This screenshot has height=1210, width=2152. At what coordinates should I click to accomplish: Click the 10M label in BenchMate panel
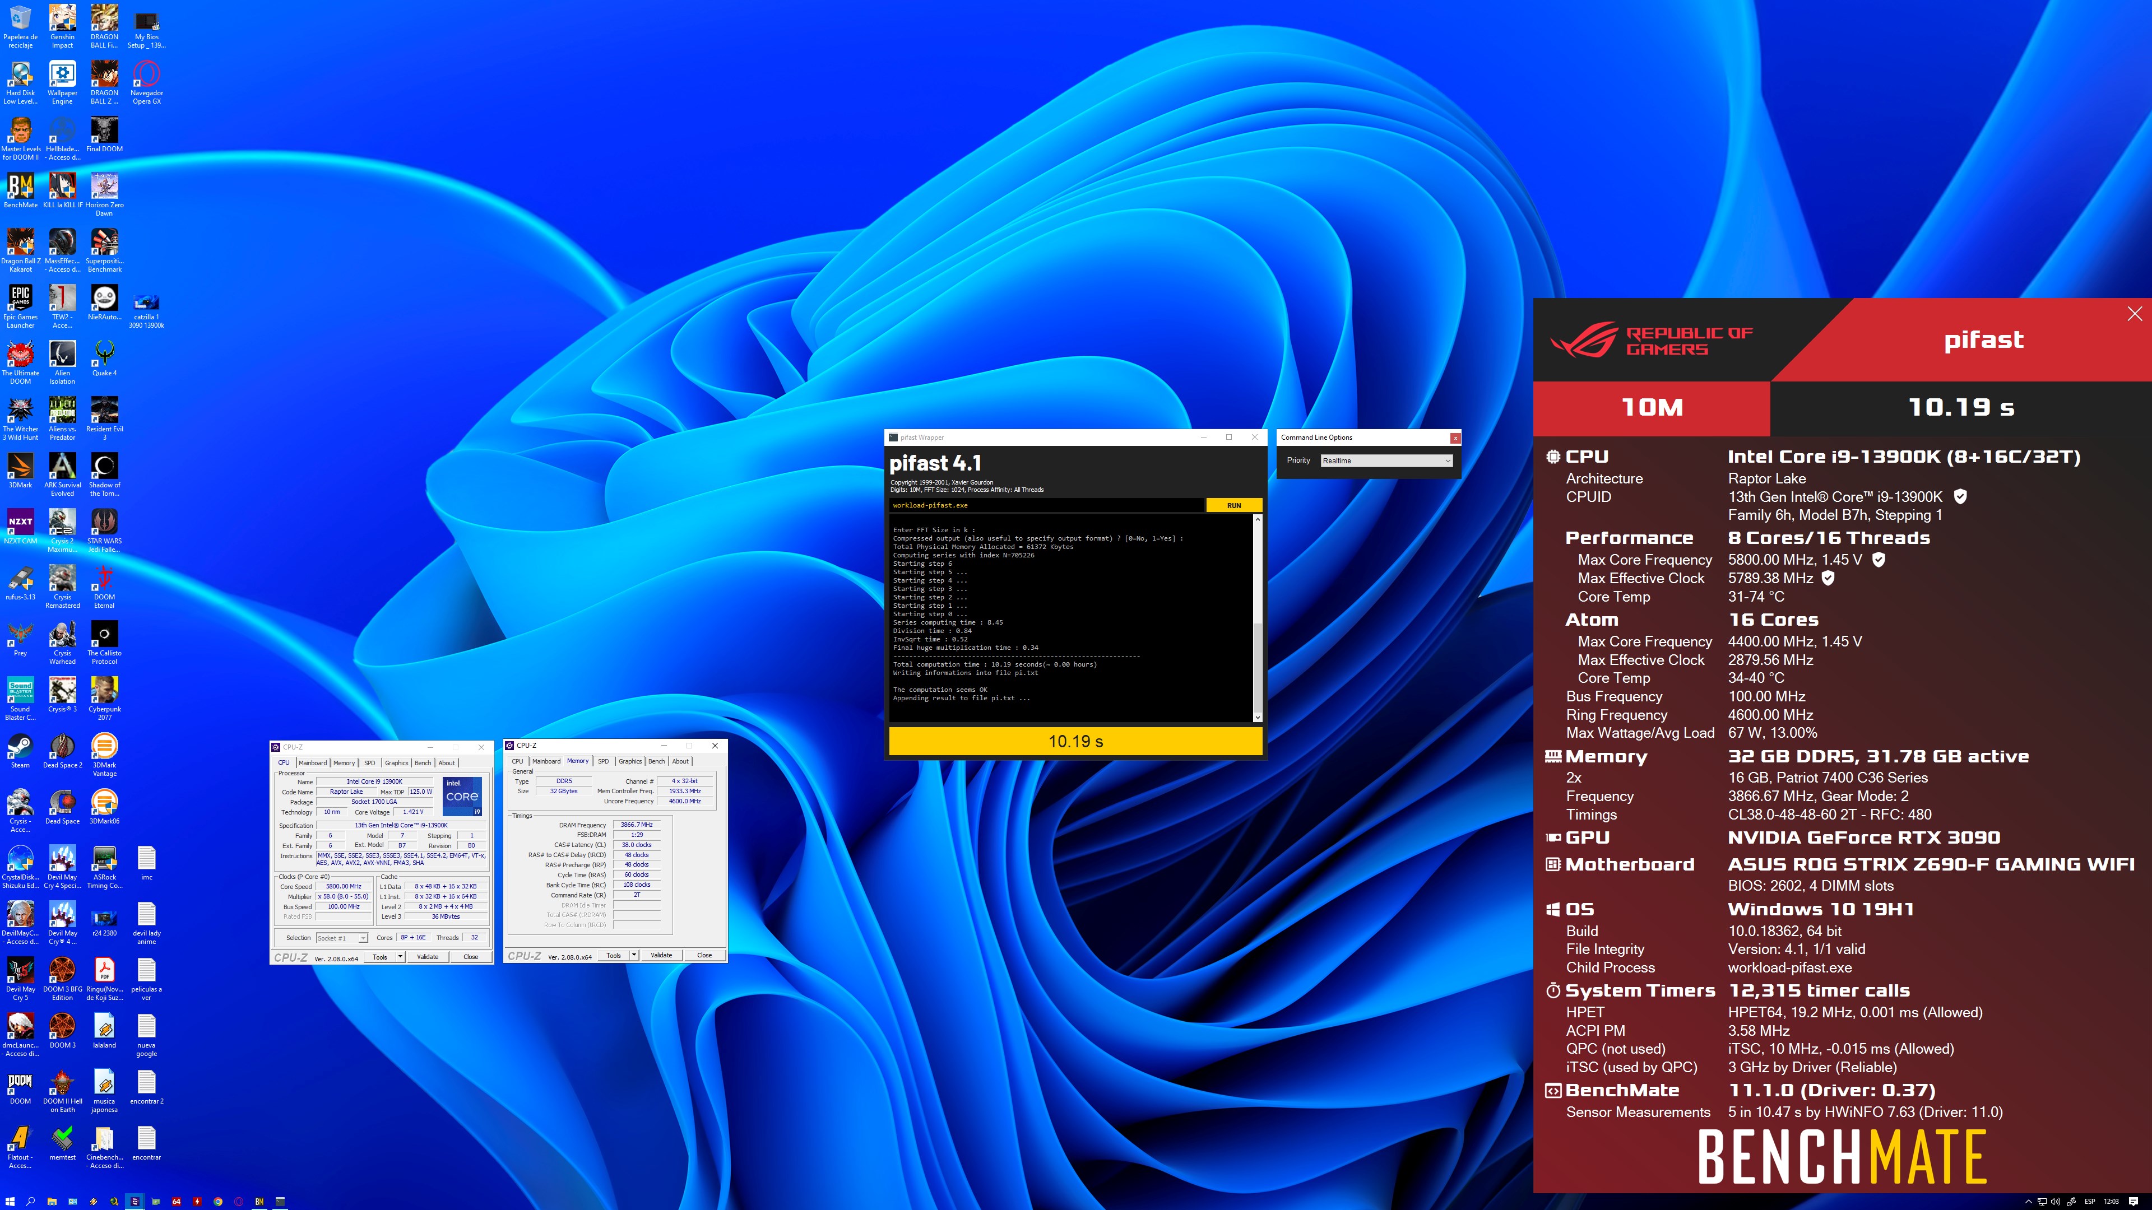tap(1652, 407)
